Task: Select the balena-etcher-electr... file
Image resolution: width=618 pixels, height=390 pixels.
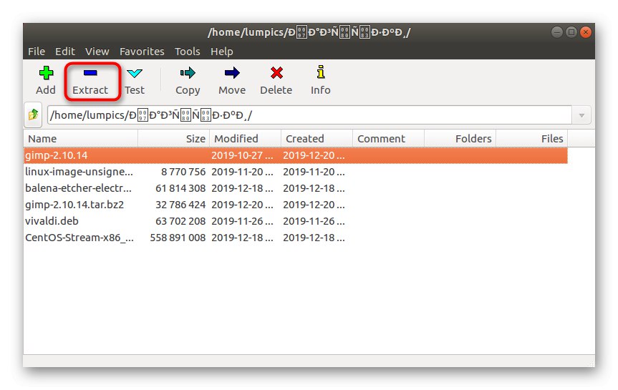Action: (x=79, y=188)
